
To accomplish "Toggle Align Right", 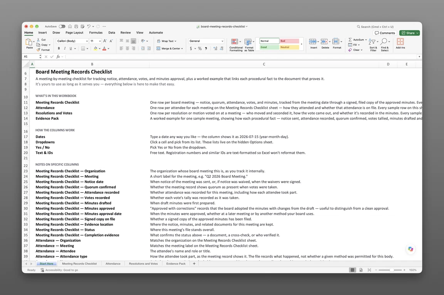I will (x=133, y=49).
